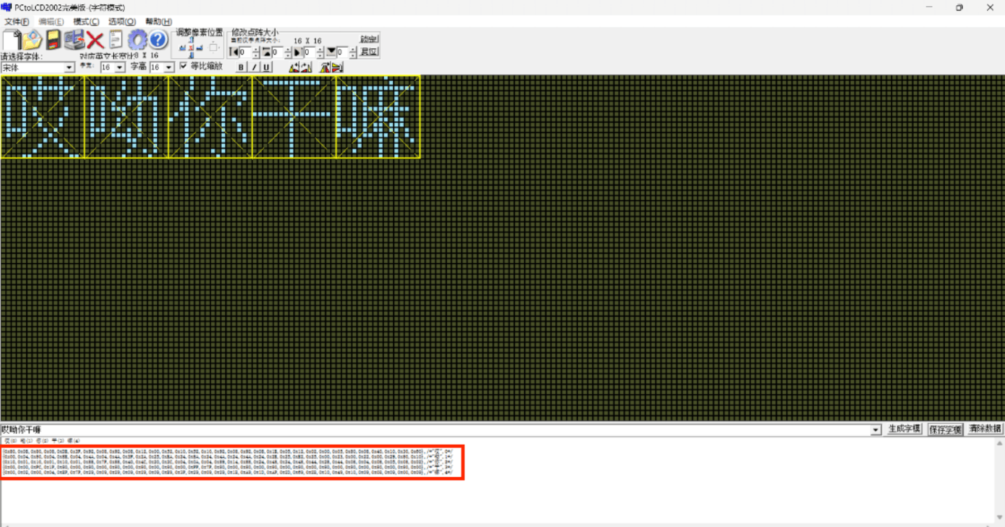Toggle italic font style

(254, 67)
